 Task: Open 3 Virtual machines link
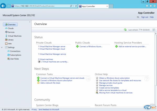click(x=46, y=59)
